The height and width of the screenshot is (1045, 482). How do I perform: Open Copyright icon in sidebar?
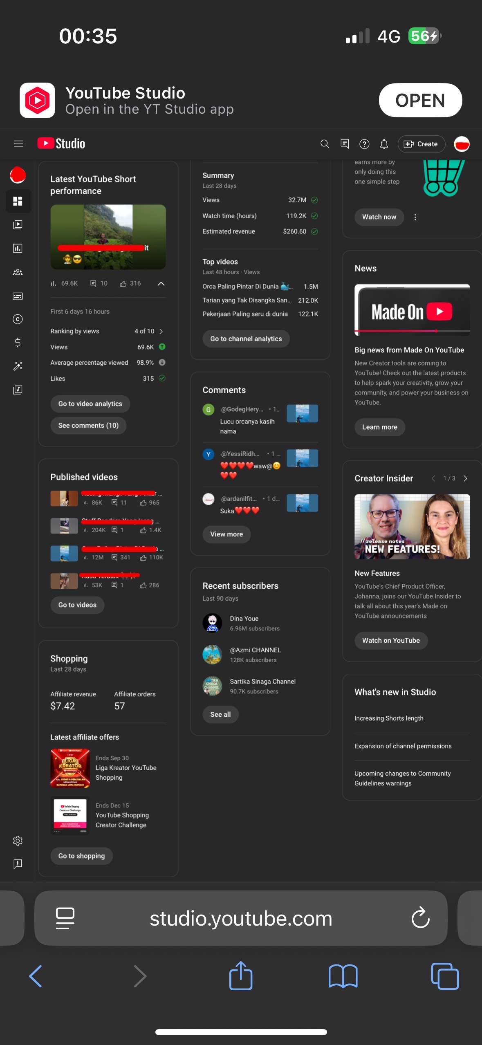pos(18,319)
